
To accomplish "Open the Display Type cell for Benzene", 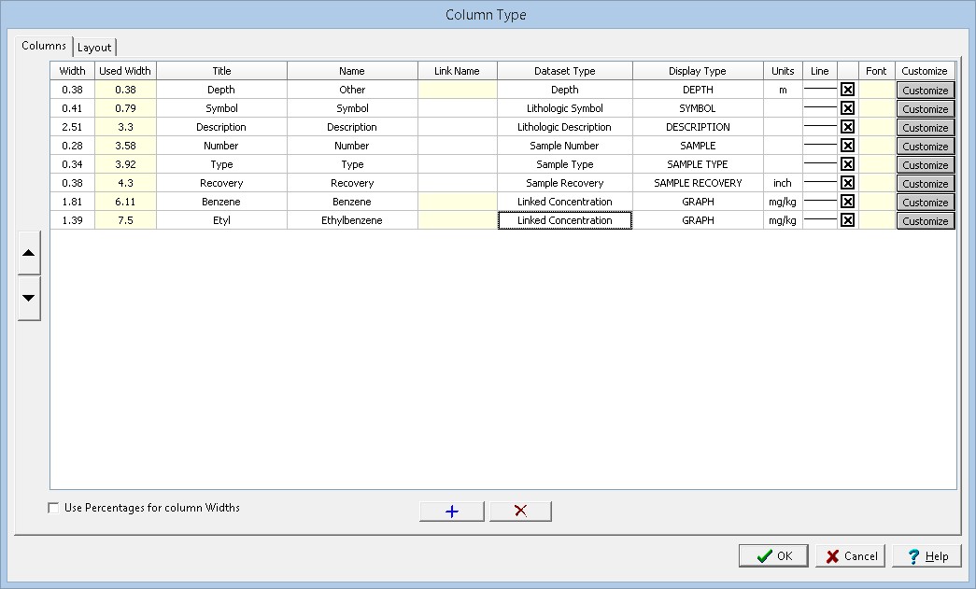I will 697,202.
